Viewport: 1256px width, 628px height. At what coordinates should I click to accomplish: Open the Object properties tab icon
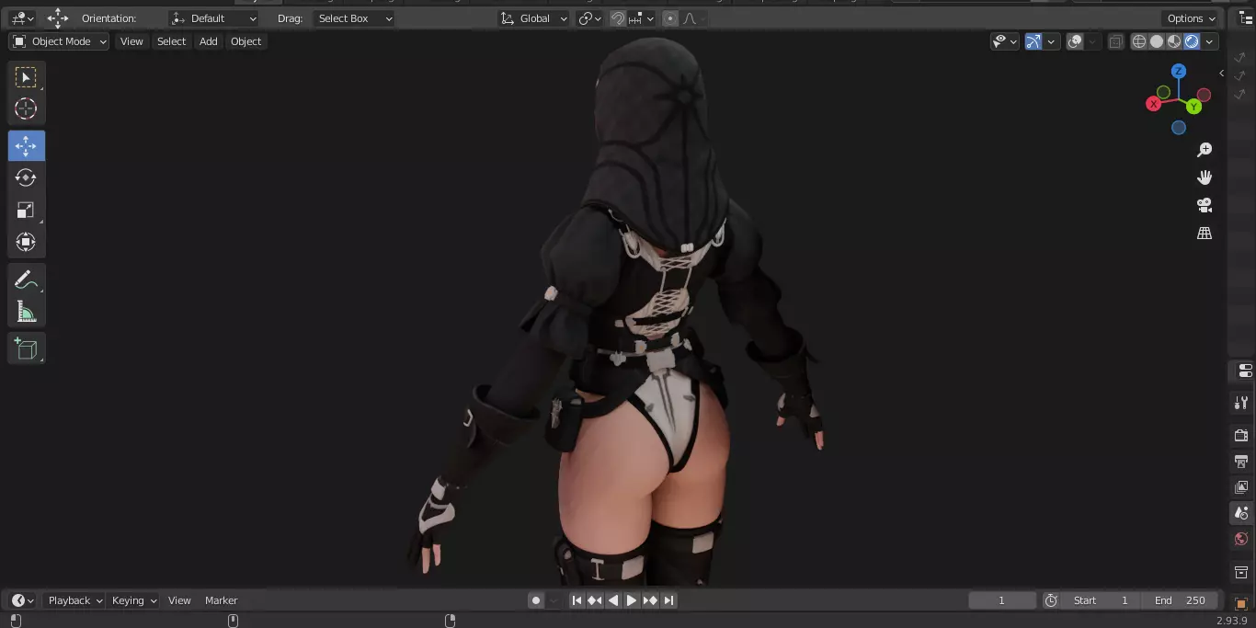point(1241,604)
